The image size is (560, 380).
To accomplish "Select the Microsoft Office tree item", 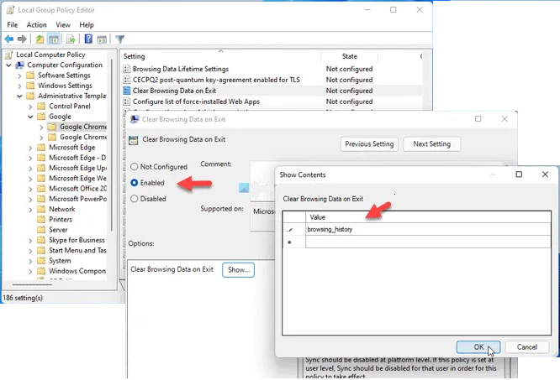I will (77, 189).
